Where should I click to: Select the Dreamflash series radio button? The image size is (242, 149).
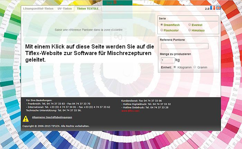pyautogui.click(x=161, y=24)
